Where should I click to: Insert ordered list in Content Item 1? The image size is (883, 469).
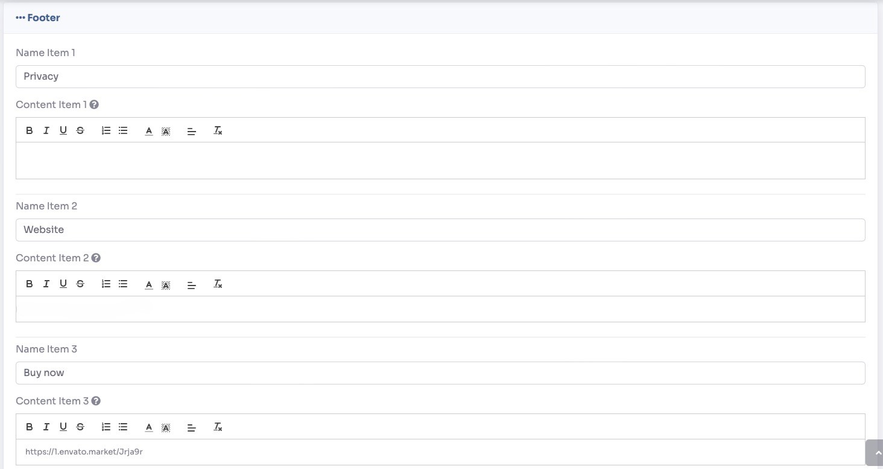pyautogui.click(x=106, y=130)
